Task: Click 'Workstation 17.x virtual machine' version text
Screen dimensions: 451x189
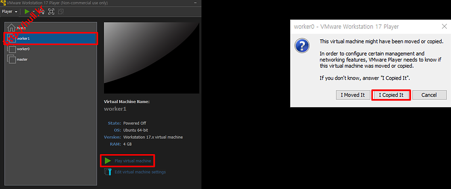Action: pyautogui.click(x=153, y=137)
